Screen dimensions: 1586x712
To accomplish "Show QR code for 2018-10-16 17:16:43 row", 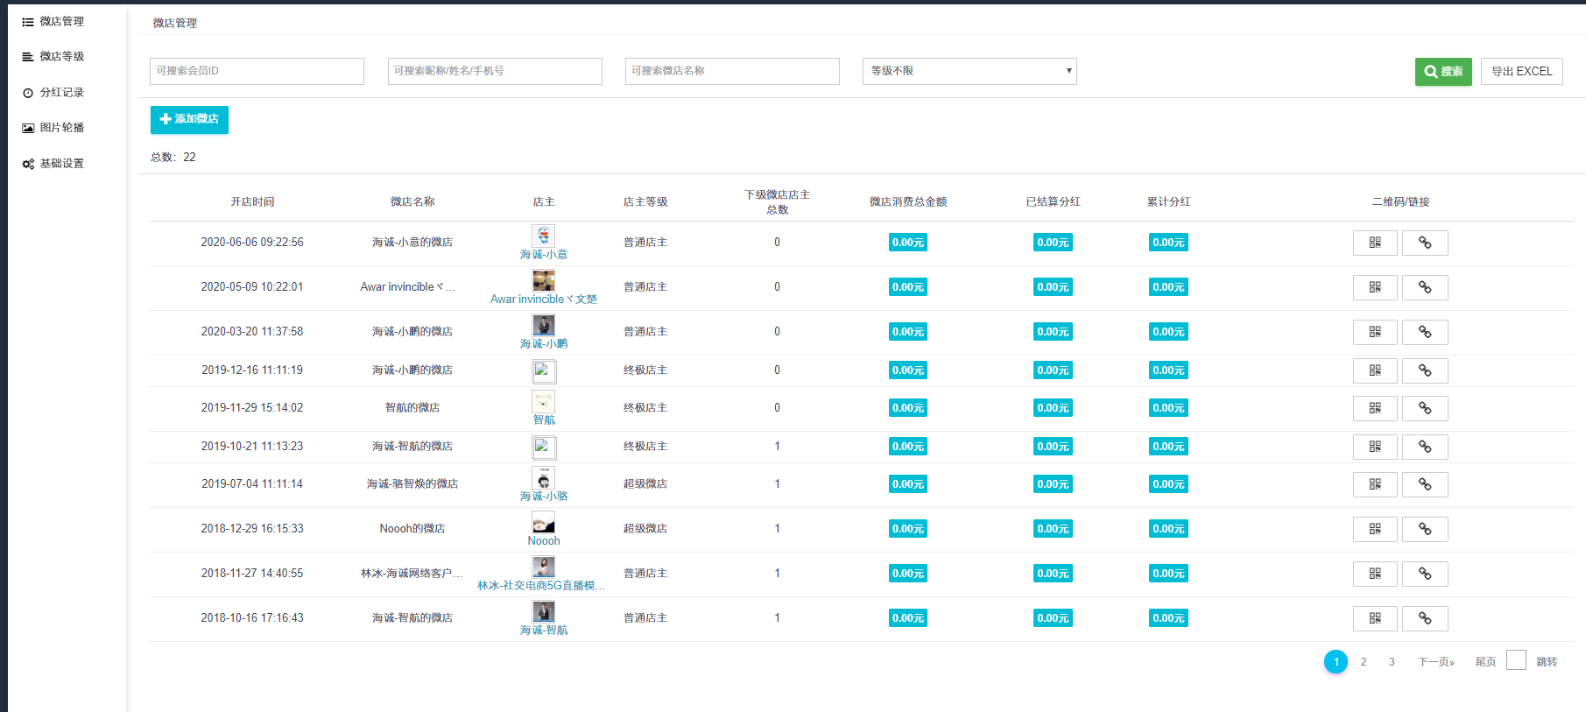I will pos(1375,618).
